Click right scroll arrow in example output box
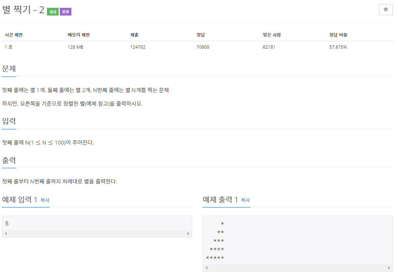 point(389,268)
